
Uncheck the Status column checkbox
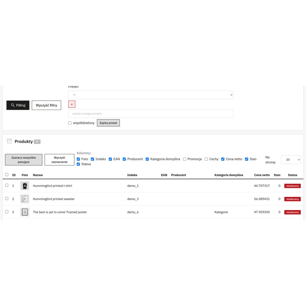78,164
